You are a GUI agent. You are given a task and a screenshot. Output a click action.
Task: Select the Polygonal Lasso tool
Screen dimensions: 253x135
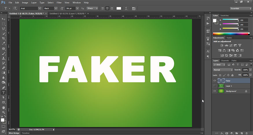coord(3,29)
